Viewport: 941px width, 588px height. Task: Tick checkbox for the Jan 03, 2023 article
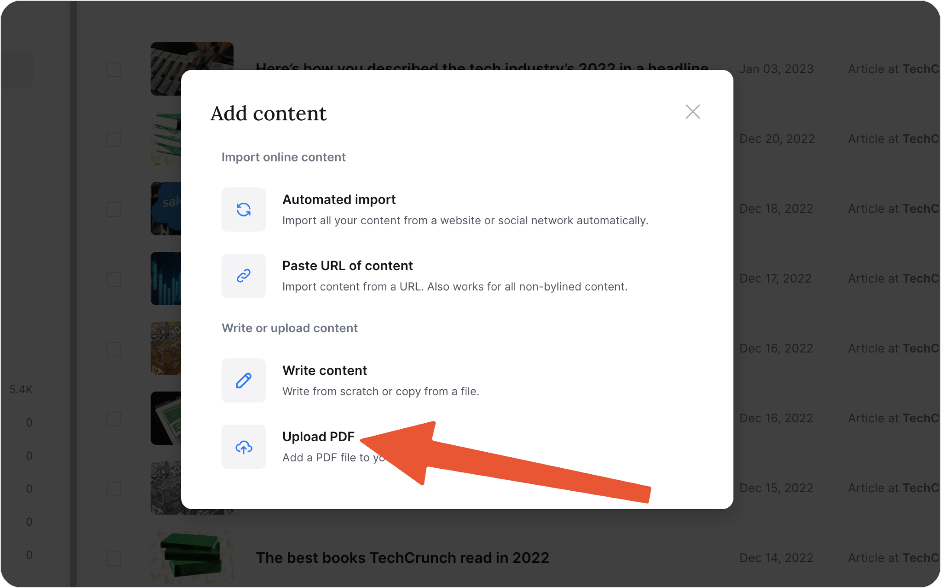[114, 70]
